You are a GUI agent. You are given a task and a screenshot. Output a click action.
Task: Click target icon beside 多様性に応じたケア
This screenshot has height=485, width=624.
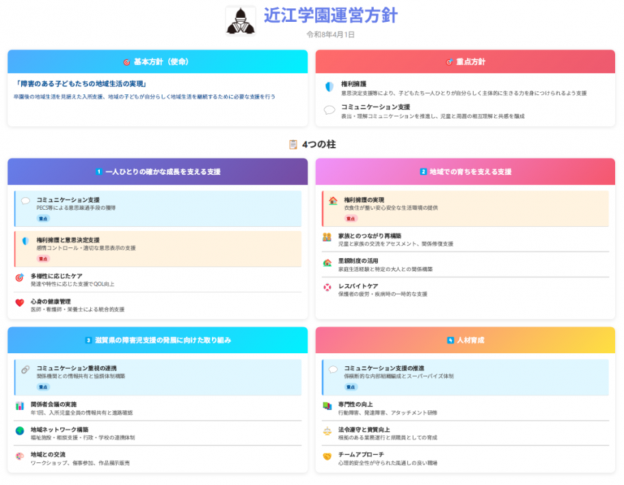click(x=20, y=277)
